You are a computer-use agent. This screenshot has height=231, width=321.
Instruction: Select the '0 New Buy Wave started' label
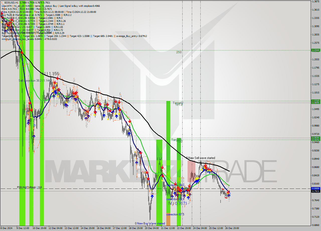click(150, 223)
